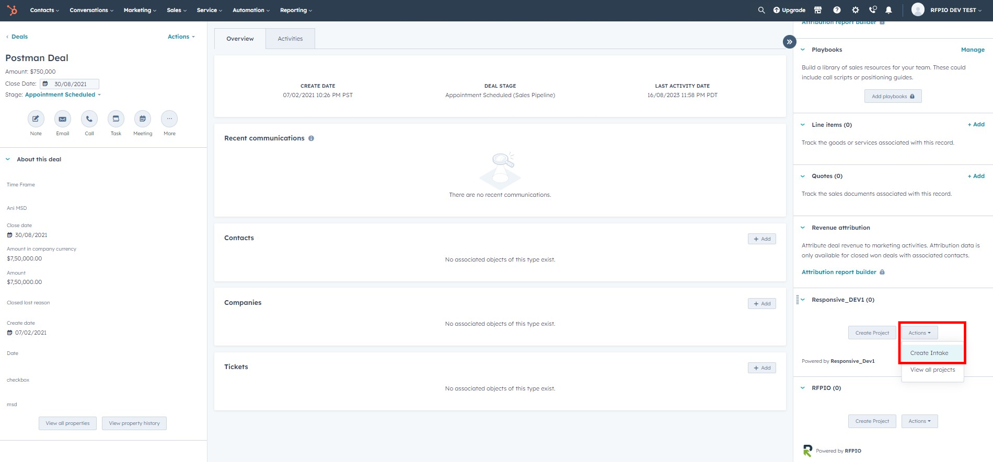Choose Create Intake from the Actions menu
Viewport: 993px width, 462px height.
tap(932, 353)
